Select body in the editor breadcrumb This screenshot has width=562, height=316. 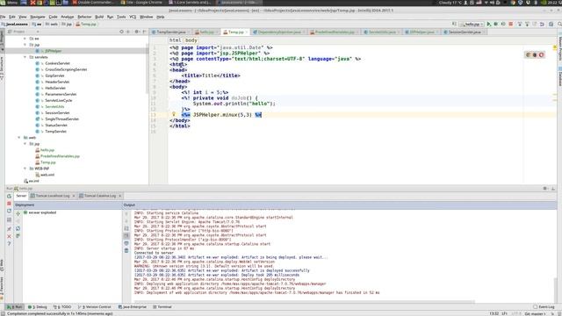pyautogui.click(x=191, y=40)
